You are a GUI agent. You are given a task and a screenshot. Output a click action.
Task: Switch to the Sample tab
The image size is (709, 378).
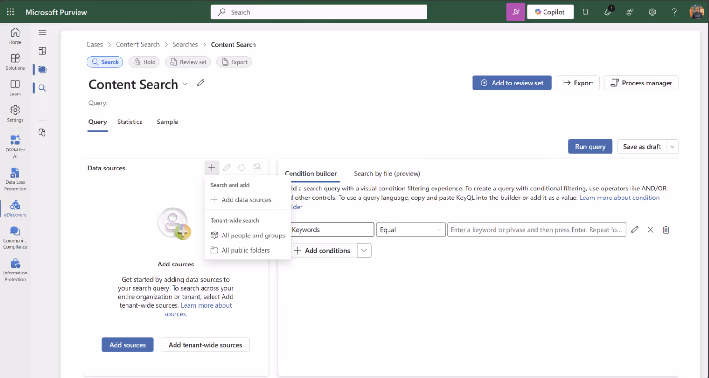click(167, 122)
